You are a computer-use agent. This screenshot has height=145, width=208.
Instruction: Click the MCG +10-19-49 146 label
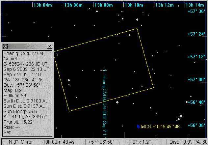(160, 127)
